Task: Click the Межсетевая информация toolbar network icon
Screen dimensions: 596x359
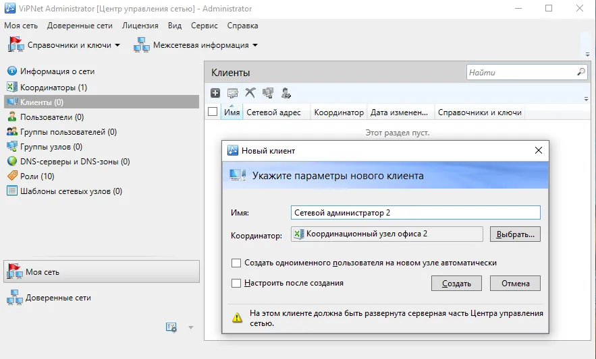Action: pos(141,44)
